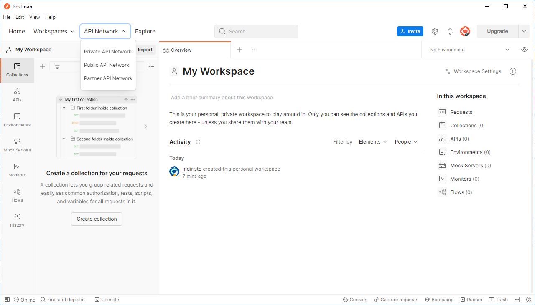This screenshot has height=305, width=535.
Task: Check the Online connection status
Action: pyautogui.click(x=25, y=300)
